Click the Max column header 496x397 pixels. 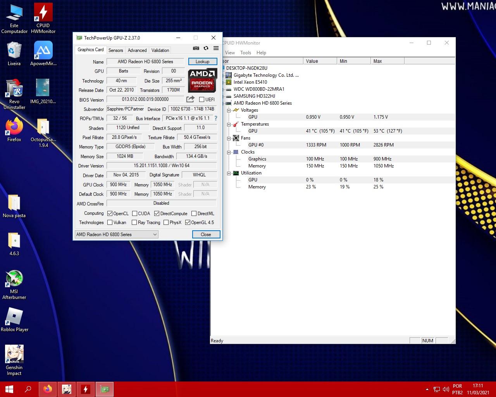[387, 61]
